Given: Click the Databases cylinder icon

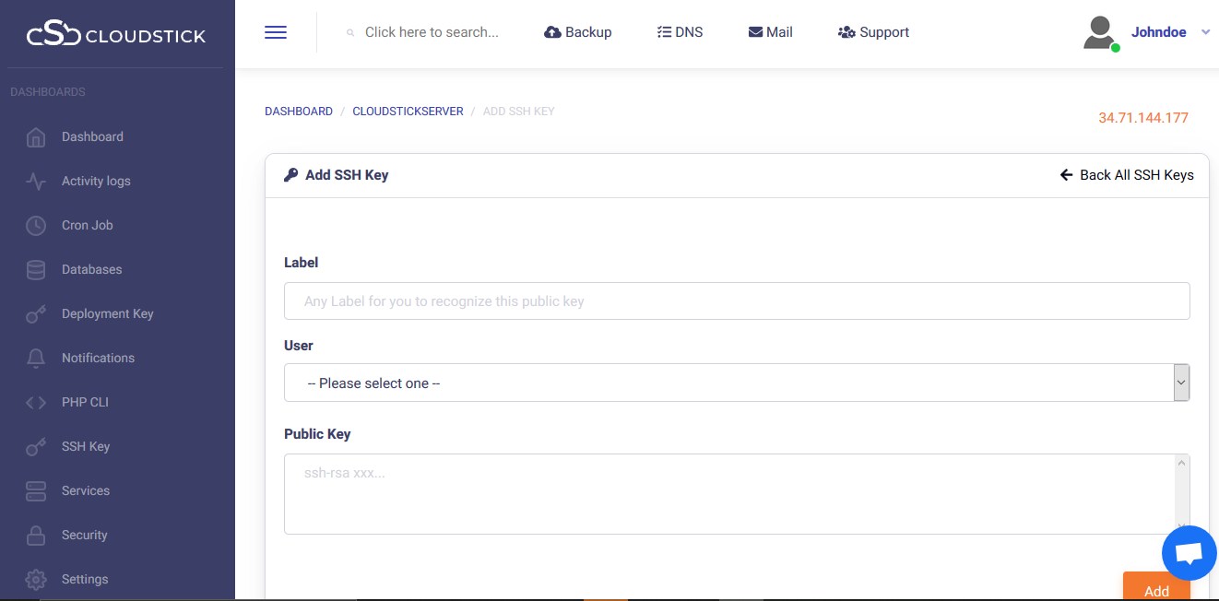Looking at the screenshot, I should (x=36, y=270).
